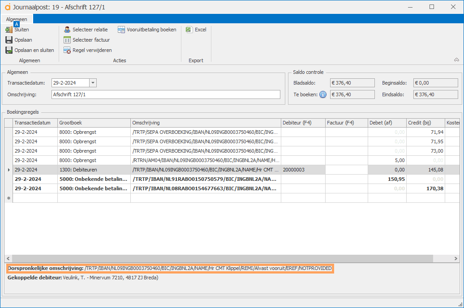Click the Debet (af) column header
The height and width of the screenshot is (308, 464).
tap(387, 123)
